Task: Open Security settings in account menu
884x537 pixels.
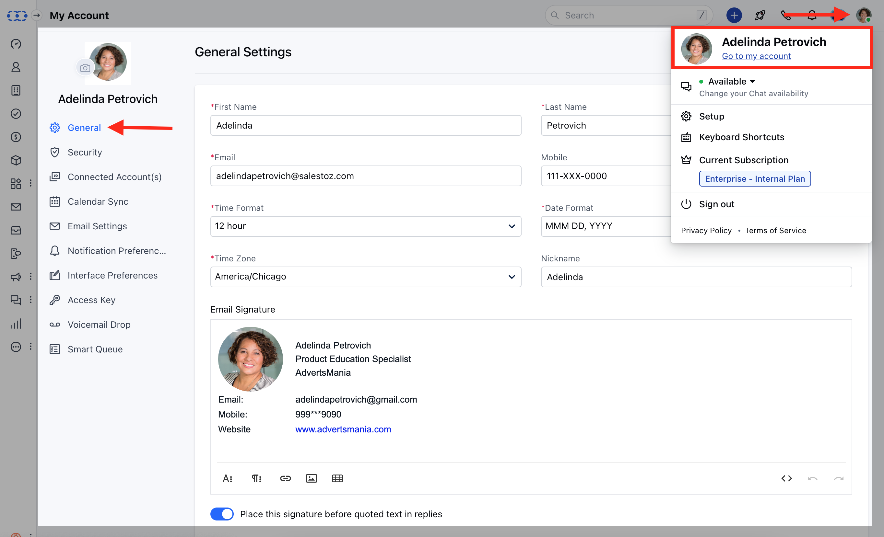Action: coord(85,152)
